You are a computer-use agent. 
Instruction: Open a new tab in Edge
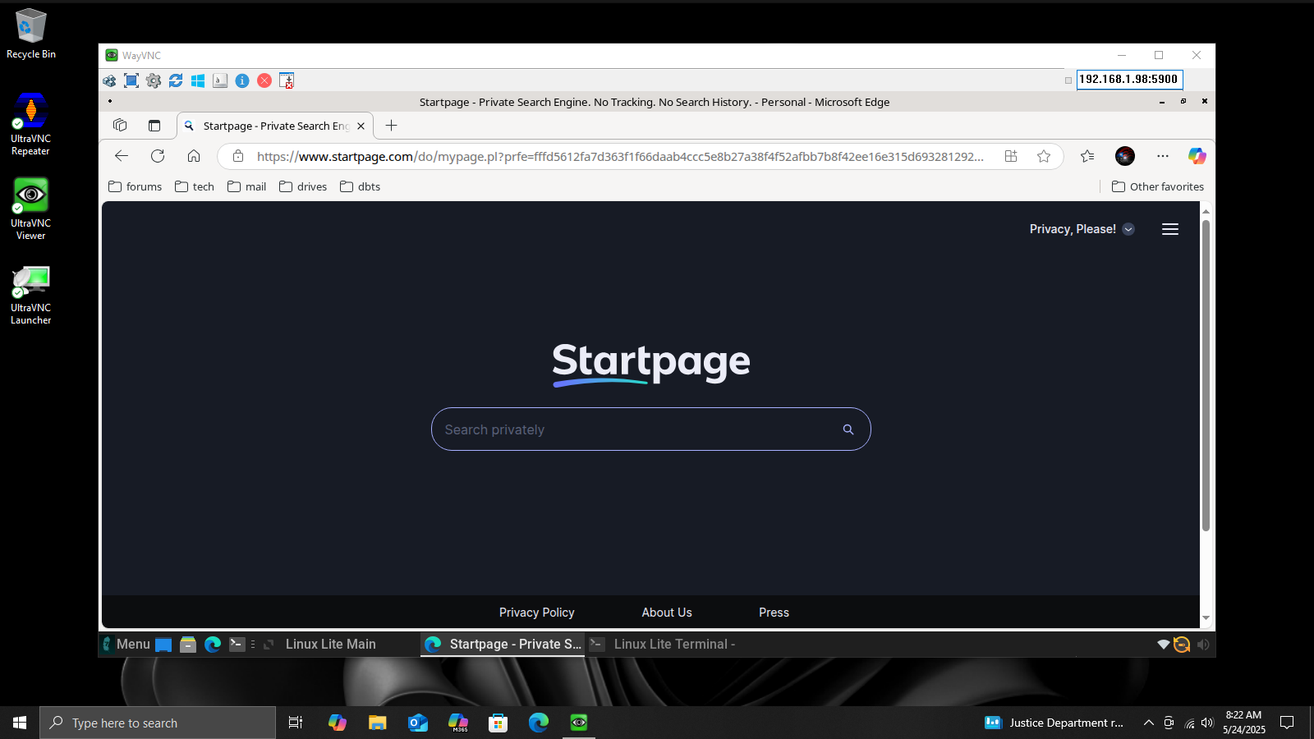pyautogui.click(x=392, y=126)
